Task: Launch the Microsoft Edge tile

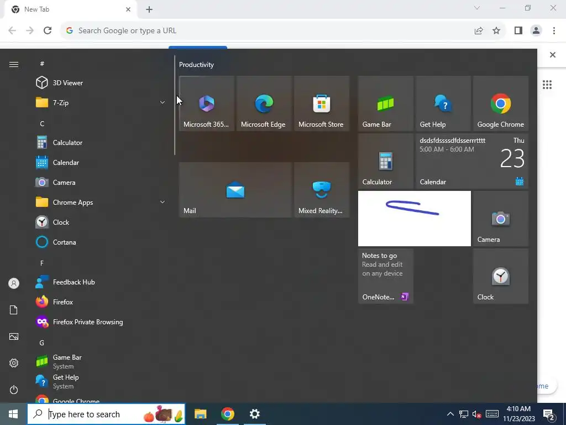Action: (x=264, y=103)
